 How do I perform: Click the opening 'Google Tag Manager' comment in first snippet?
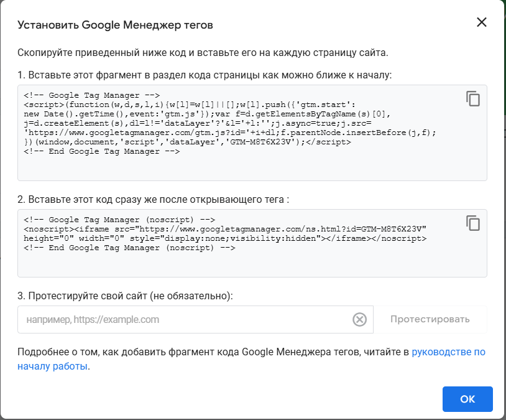coord(91,95)
